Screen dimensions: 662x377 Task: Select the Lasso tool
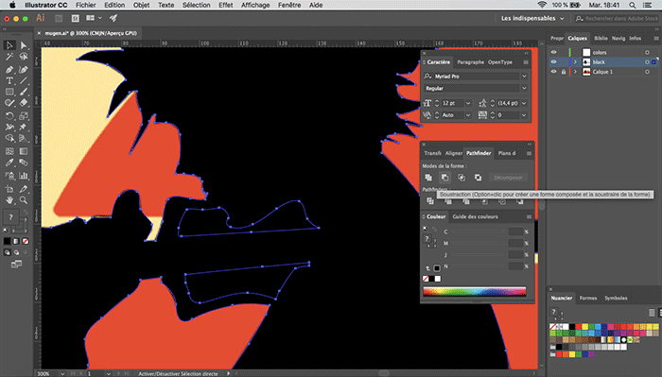[x=24, y=57]
